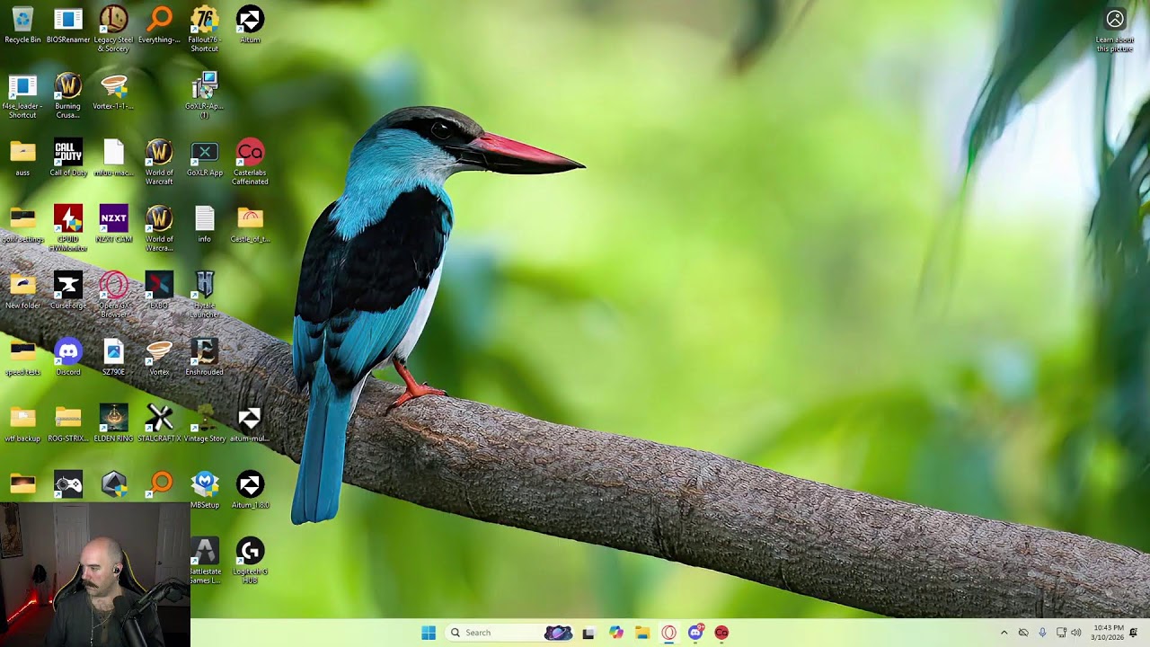
Task: Open Discord from the taskbar
Action: click(695, 633)
